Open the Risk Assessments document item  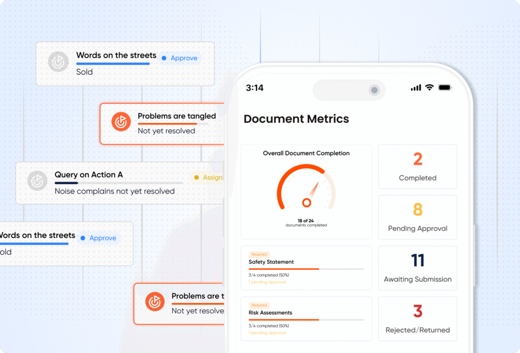(306, 318)
